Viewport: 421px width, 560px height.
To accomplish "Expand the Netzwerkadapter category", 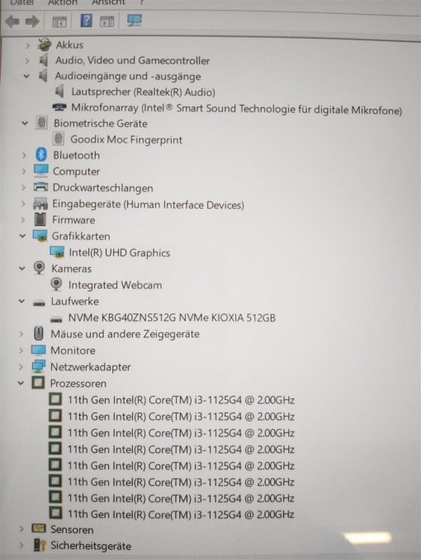I will [21, 367].
